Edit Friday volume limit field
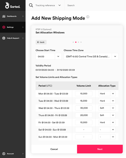126x158 pixels. [84, 122]
